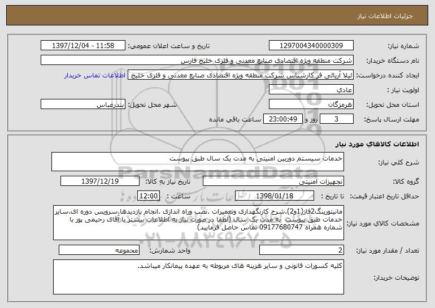The height and width of the screenshot is (308, 435).
Task: Click the تاریخ و ساعت اعلان عمومی label
Action: [169, 46]
